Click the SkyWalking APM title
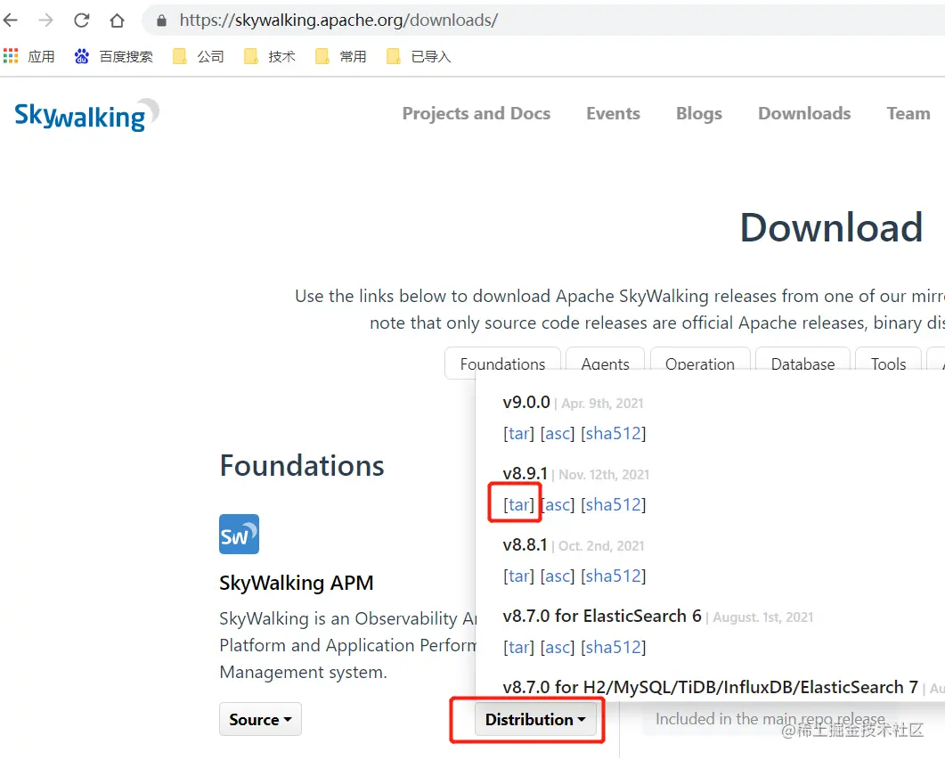Viewport: 945px width, 760px height. tap(297, 582)
